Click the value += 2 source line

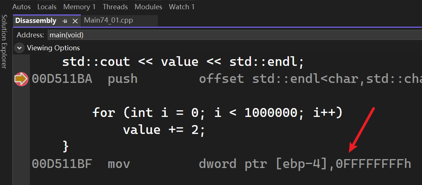(x=164, y=130)
